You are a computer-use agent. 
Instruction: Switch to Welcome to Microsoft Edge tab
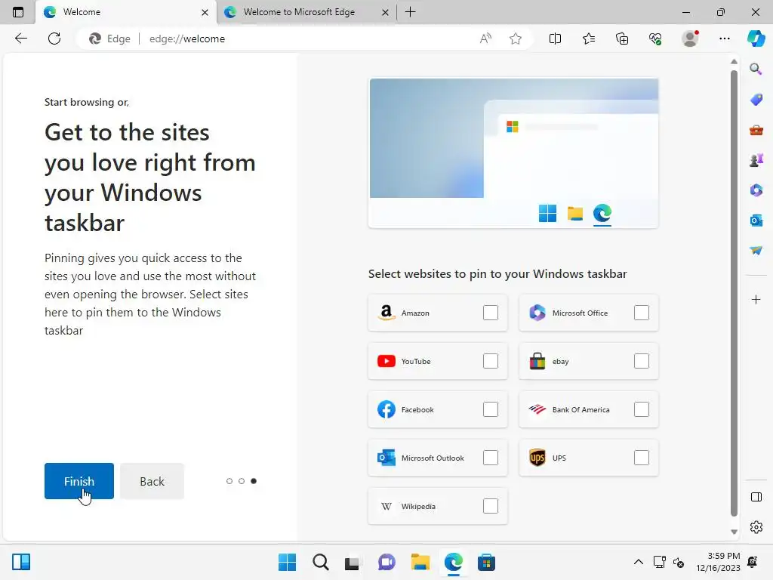click(x=306, y=12)
